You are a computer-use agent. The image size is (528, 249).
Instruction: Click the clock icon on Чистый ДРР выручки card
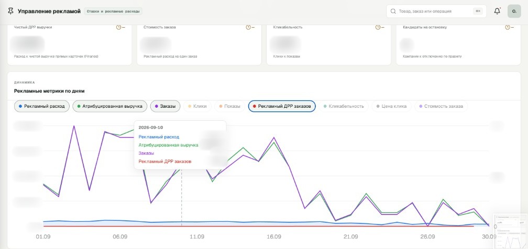click(118, 27)
